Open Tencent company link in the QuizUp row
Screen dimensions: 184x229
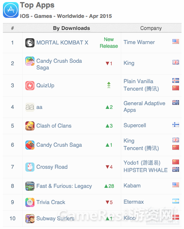coord(141,89)
